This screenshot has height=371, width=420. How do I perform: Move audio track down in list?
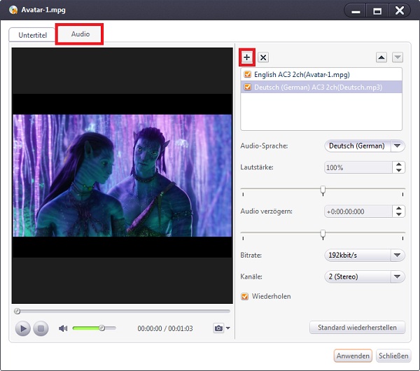click(x=398, y=57)
